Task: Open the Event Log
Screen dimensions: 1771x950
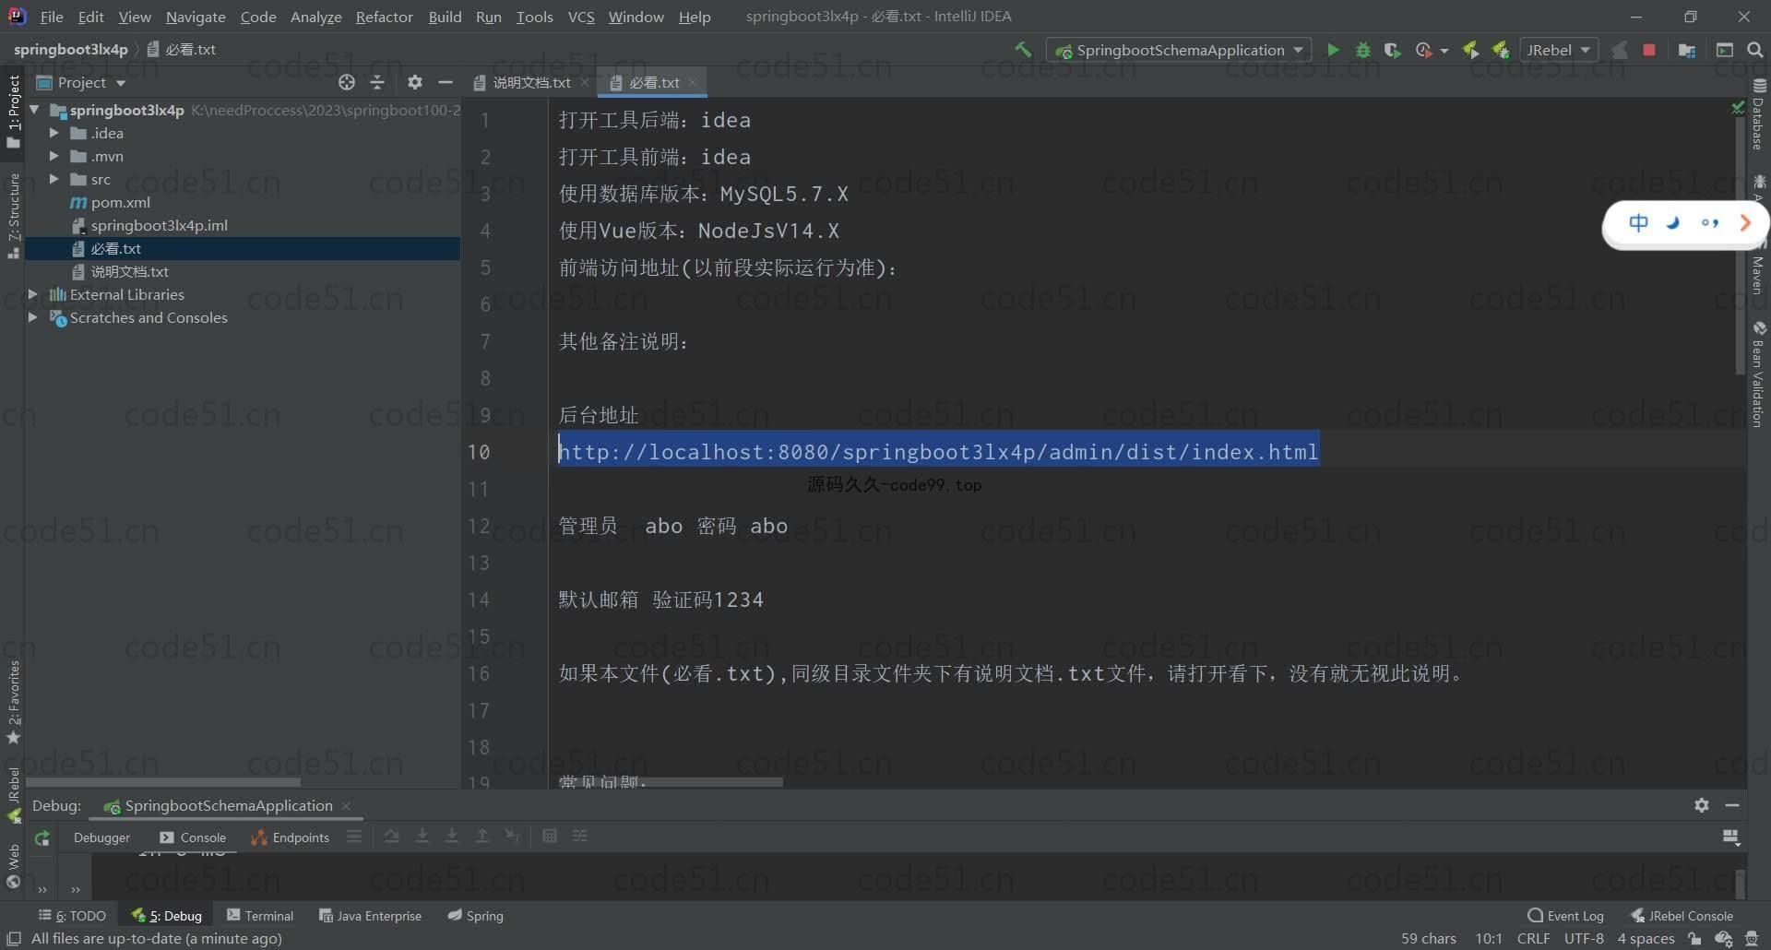Action: click(1566, 916)
